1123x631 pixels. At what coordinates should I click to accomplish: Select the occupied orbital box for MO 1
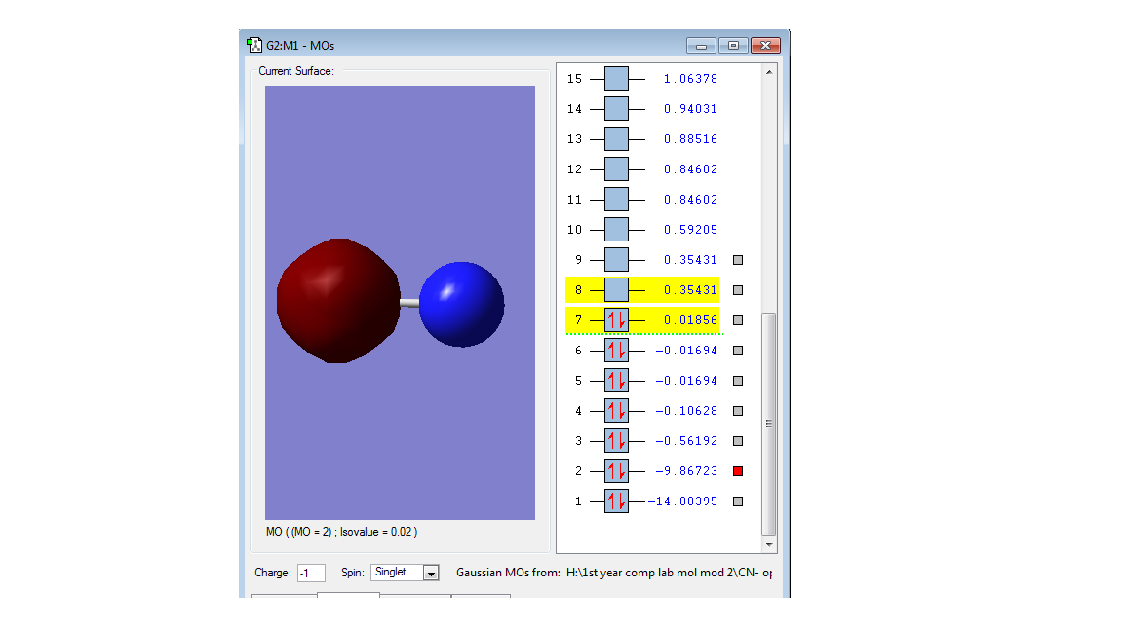coord(616,501)
